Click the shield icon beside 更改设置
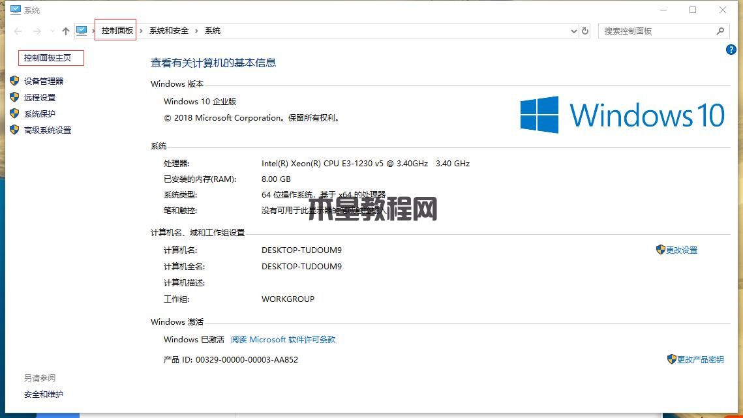 point(661,249)
